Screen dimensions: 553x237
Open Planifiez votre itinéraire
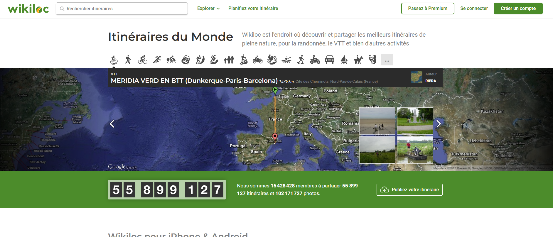253,9
